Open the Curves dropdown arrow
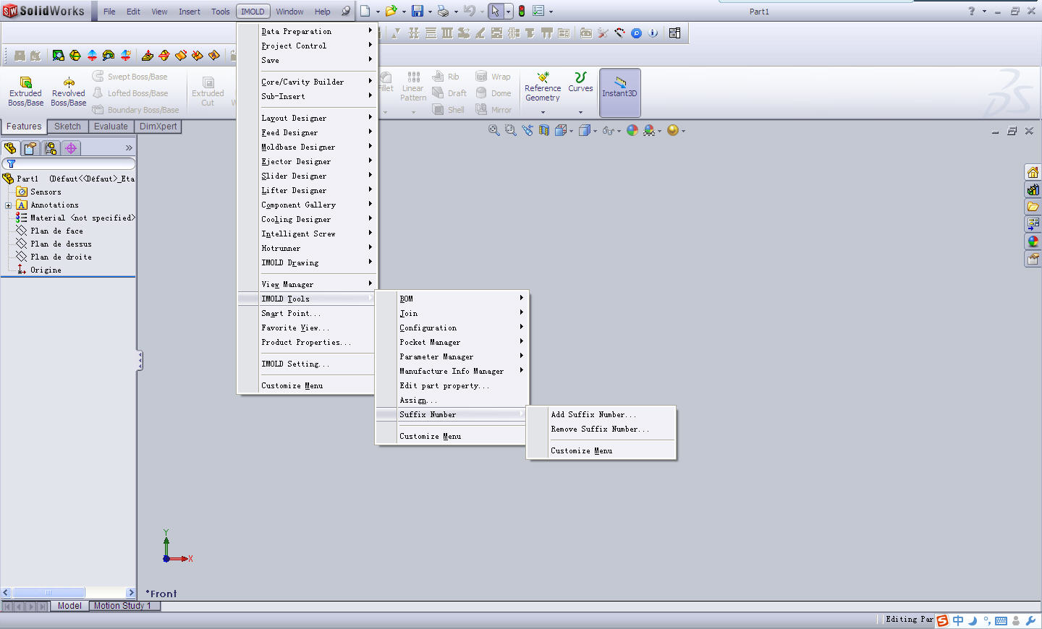This screenshot has height=629, width=1042. (580, 112)
